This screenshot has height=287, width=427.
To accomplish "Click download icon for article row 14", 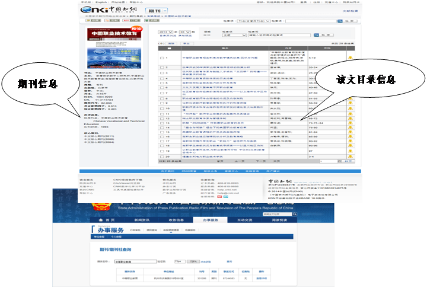I will point(350,127).
